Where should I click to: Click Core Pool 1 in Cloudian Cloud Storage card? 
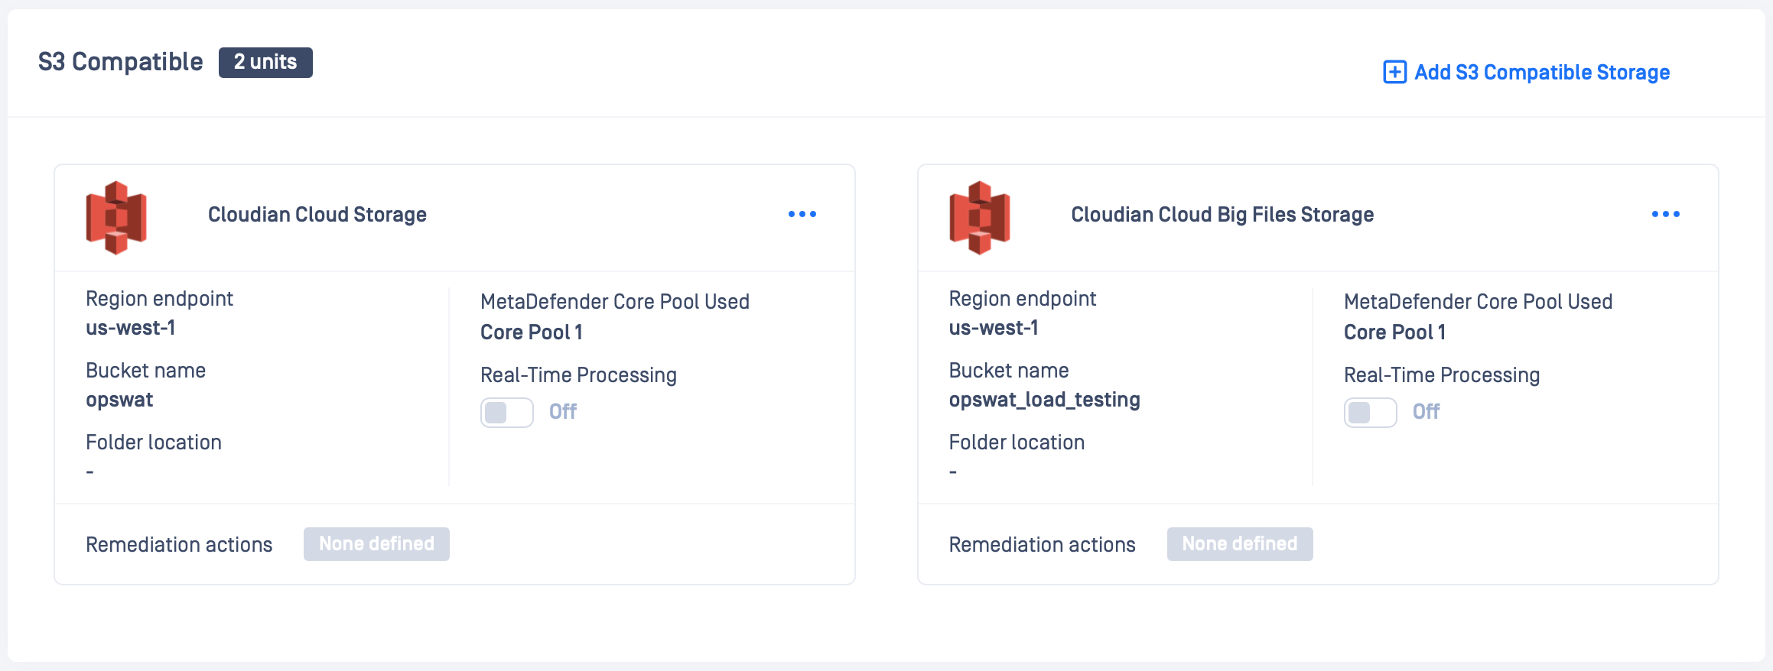pos(531,332)
